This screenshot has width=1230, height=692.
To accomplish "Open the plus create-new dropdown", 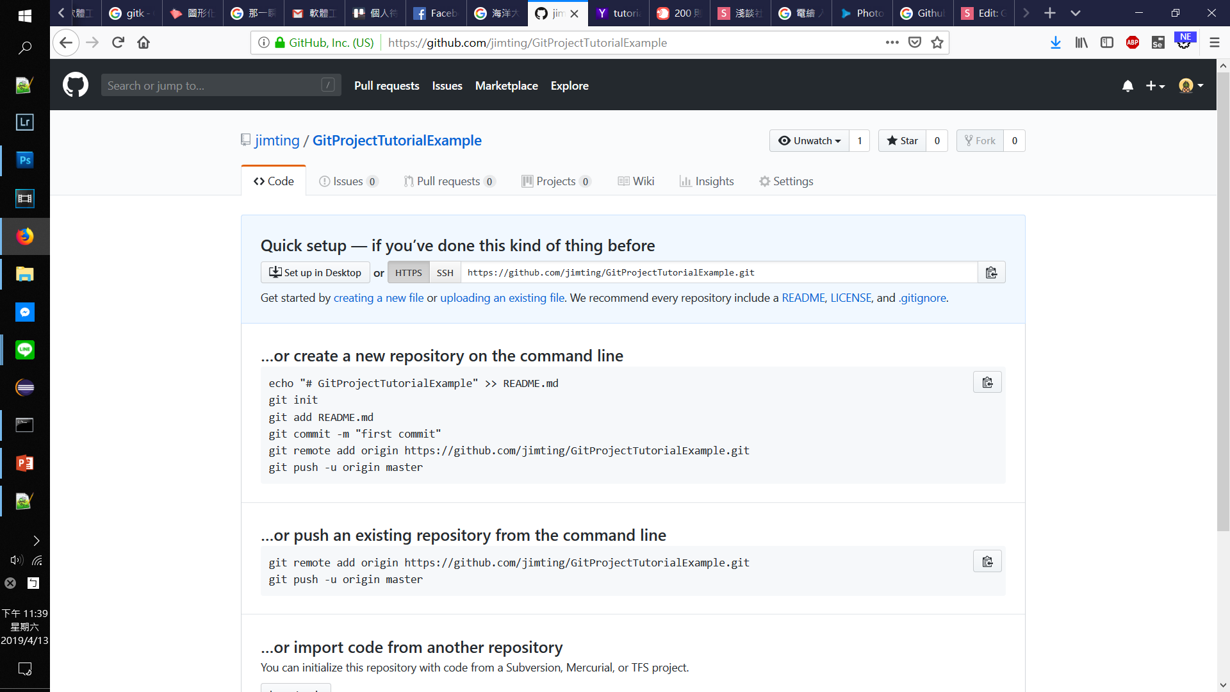I will tap(1155, 86).
